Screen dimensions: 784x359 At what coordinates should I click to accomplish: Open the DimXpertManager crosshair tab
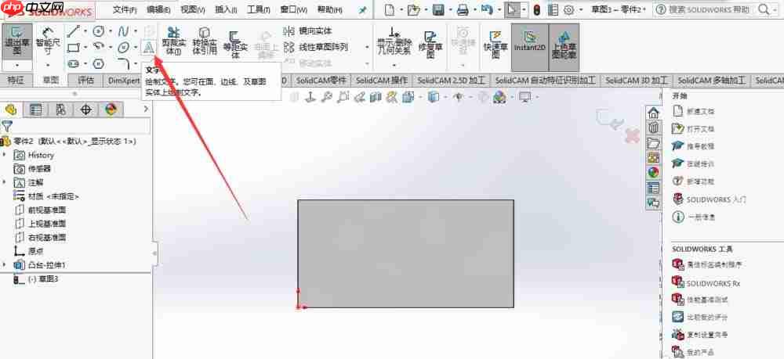(x=86, y=109)
